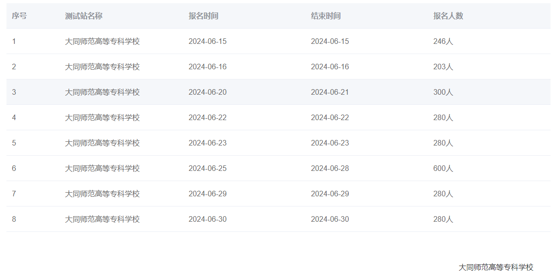The image size is (557, 273).
Task: Click the 2024-06-25 registration date cell
Action: (x=208, y=168)
